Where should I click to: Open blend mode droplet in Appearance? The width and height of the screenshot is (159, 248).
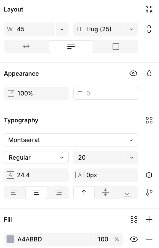pyautogui.click(x=149, y=74)
